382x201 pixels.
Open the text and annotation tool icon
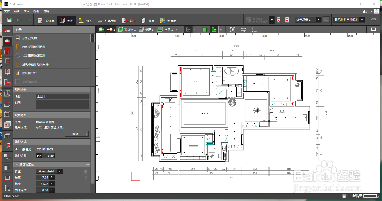click(7, 157)
